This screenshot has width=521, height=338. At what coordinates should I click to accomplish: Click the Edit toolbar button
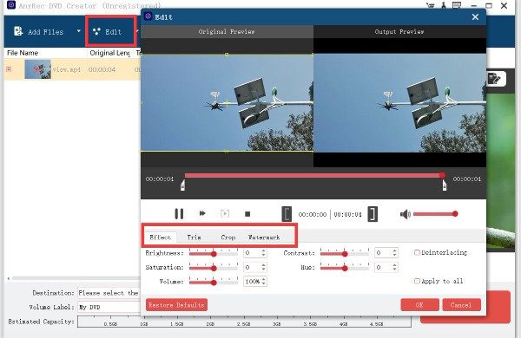tap(108, 32)
